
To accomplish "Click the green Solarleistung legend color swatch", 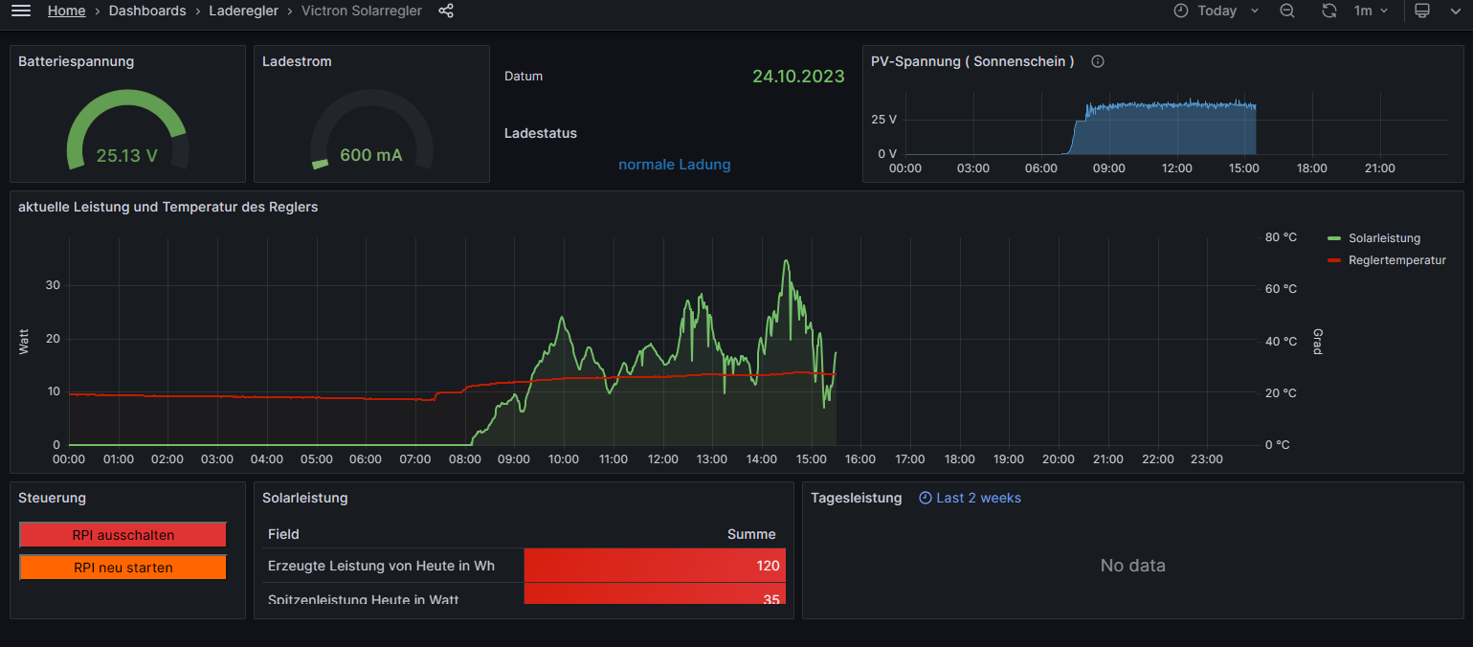I will pos(1335,238).
